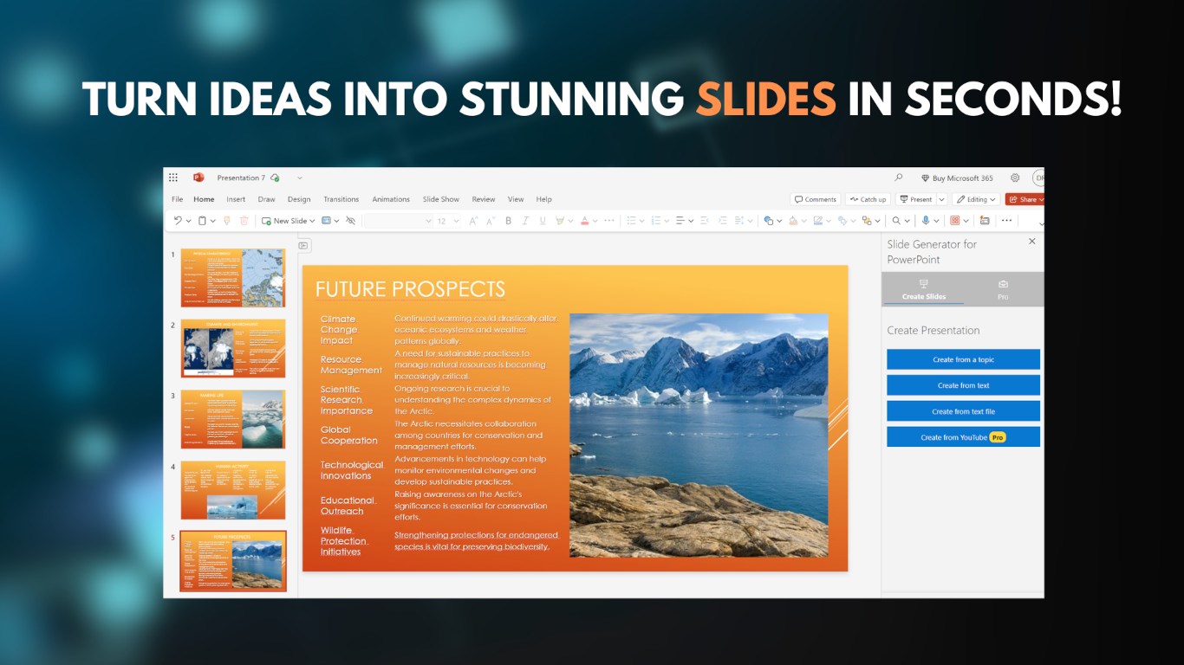
Task: Select the Format Painter brush icon
Action: (x=227, y=221)
